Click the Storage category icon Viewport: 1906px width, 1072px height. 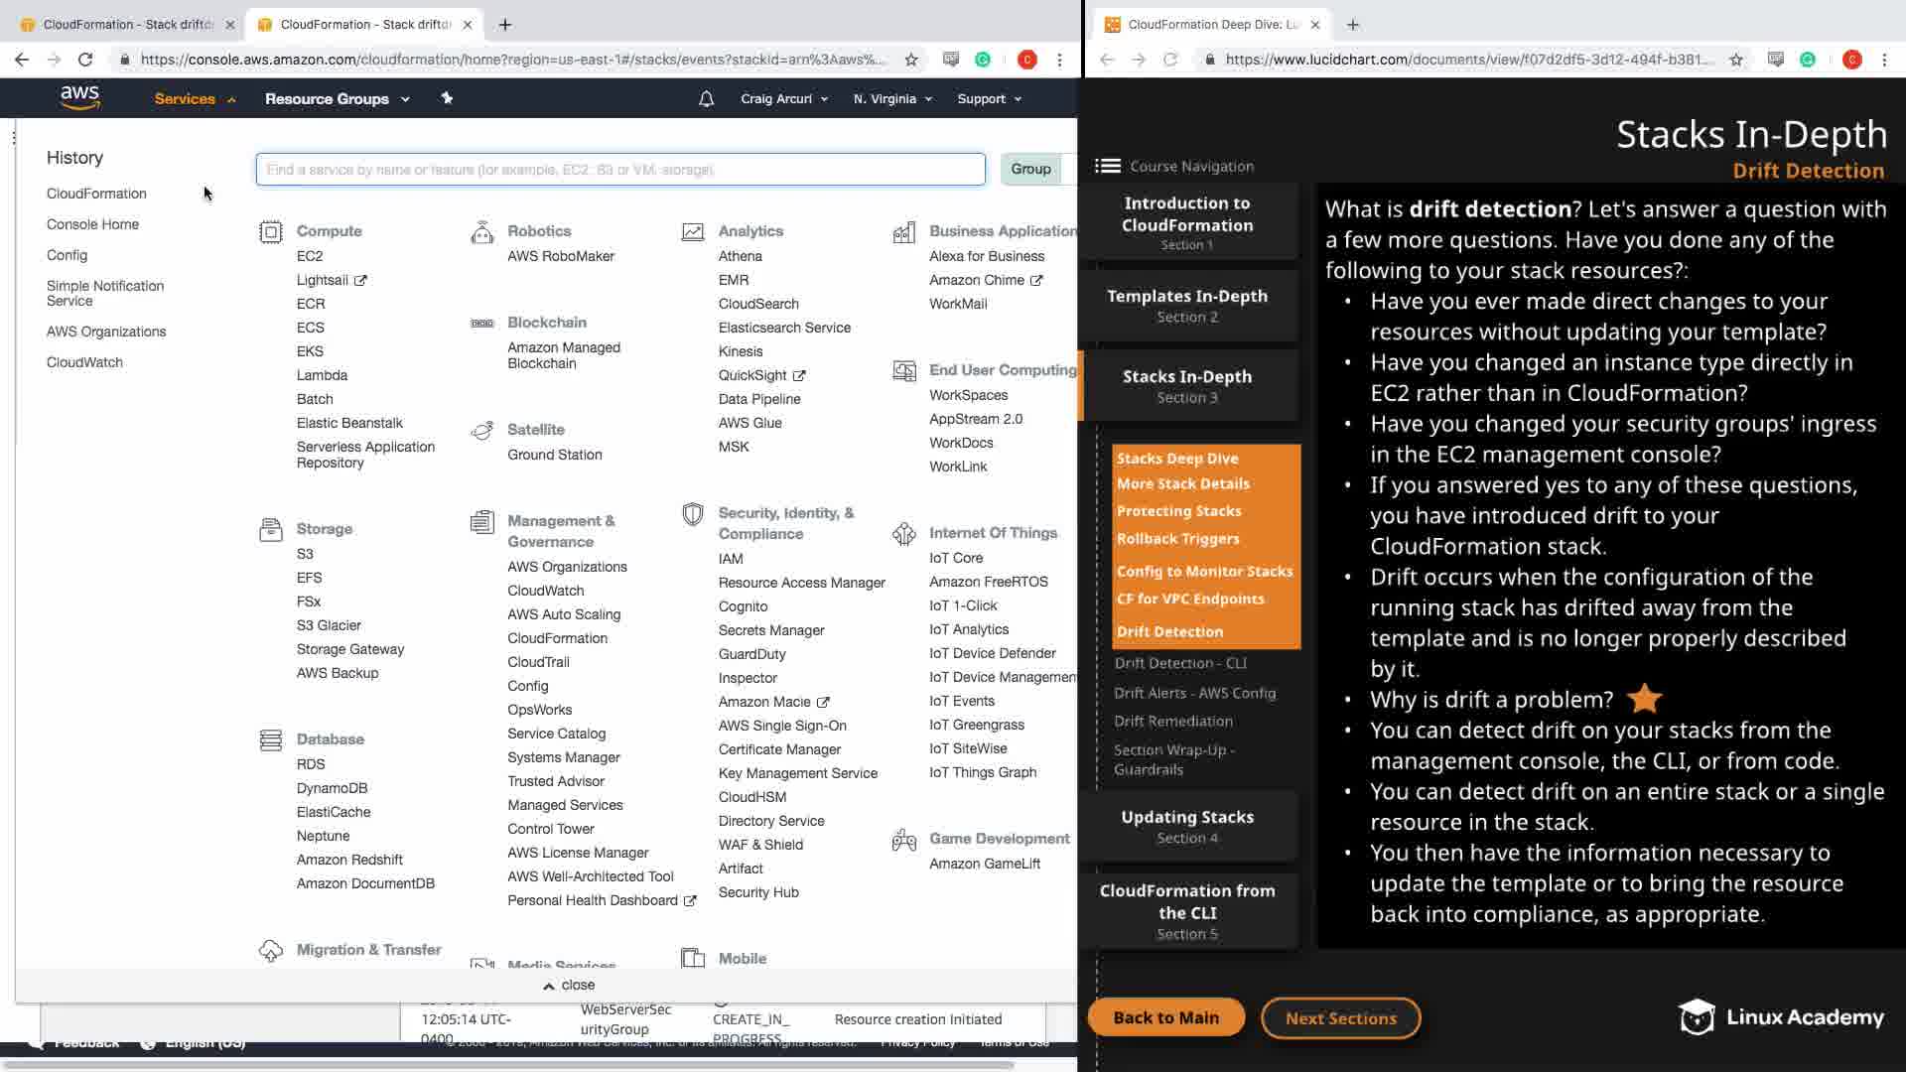270,529
